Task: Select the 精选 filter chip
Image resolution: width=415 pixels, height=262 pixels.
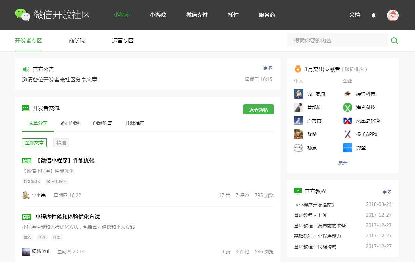Action: point(61,143)
